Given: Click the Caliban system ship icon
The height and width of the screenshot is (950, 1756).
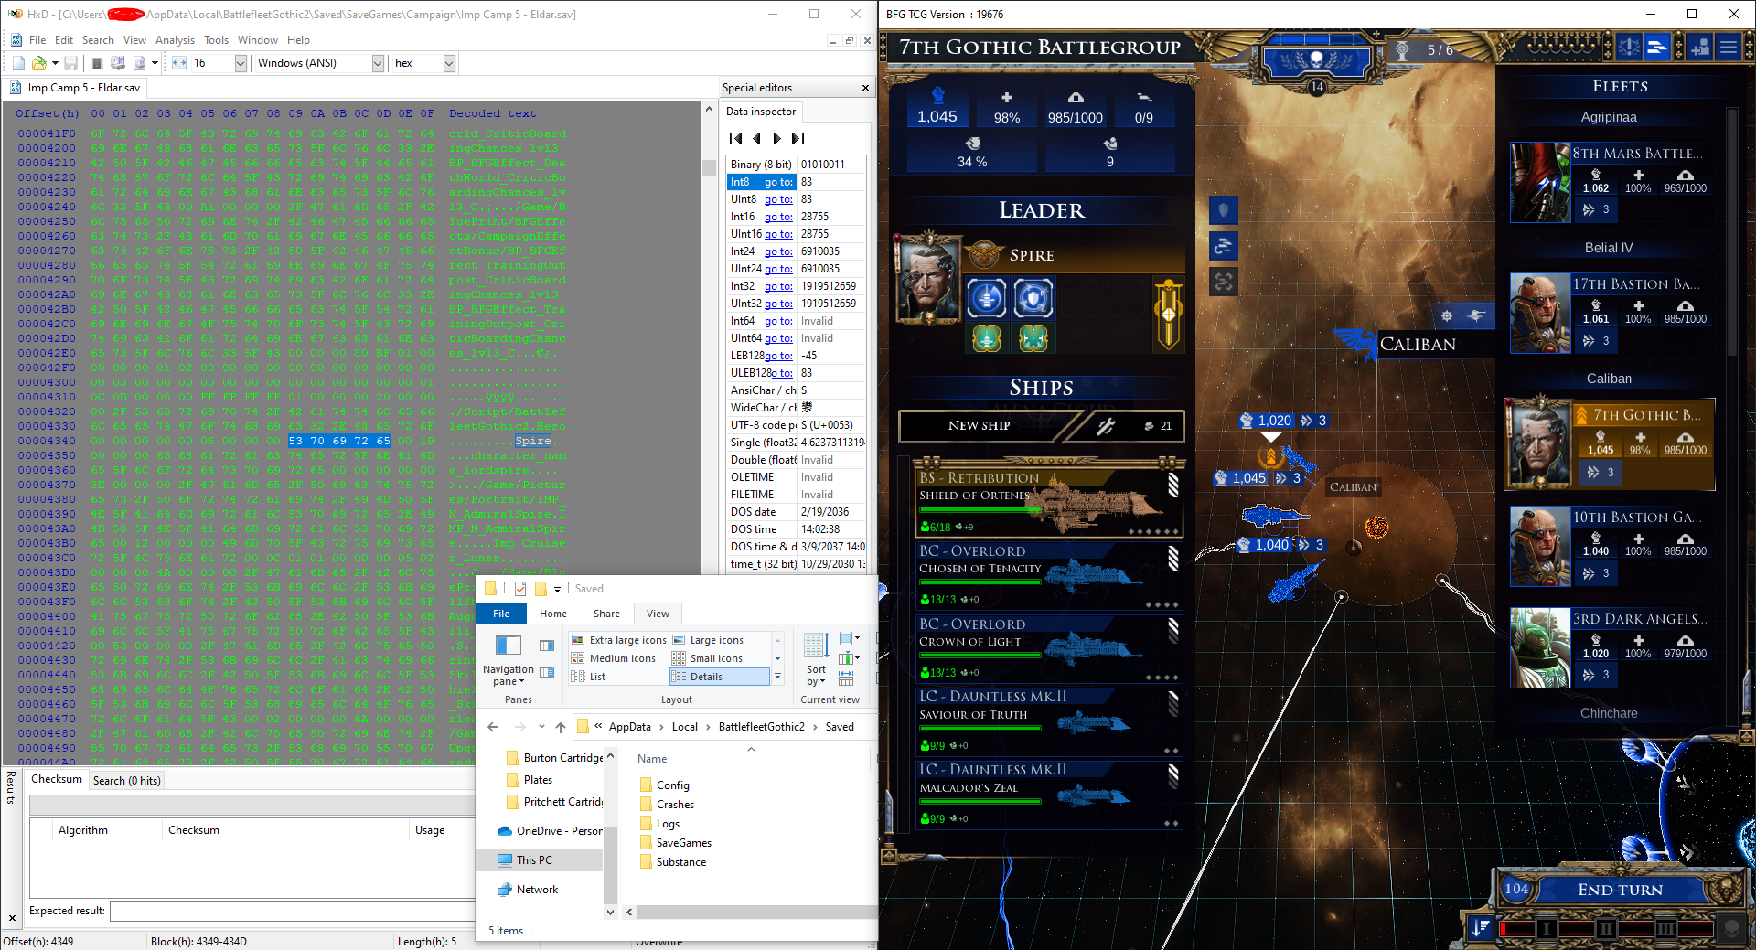Looking at the screenshot, I should (x=1476, y=316).
